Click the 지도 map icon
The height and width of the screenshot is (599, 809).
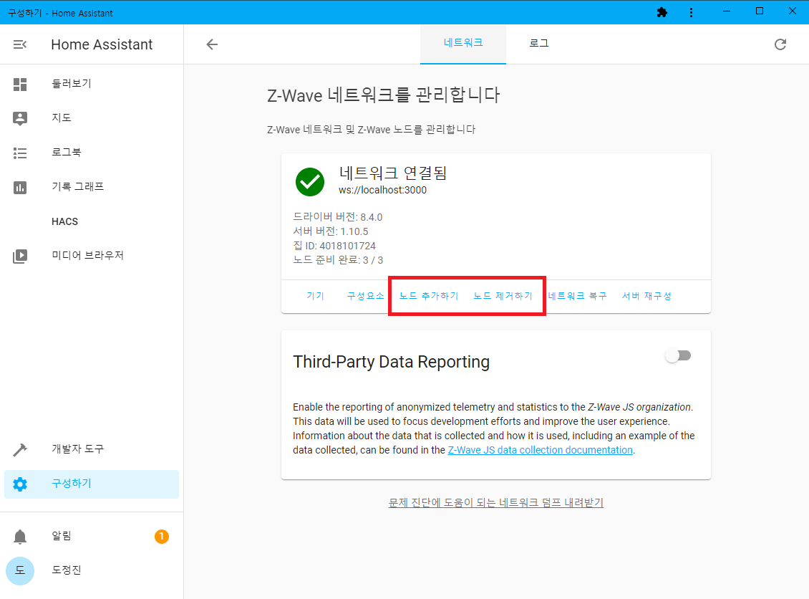[19, 118]
